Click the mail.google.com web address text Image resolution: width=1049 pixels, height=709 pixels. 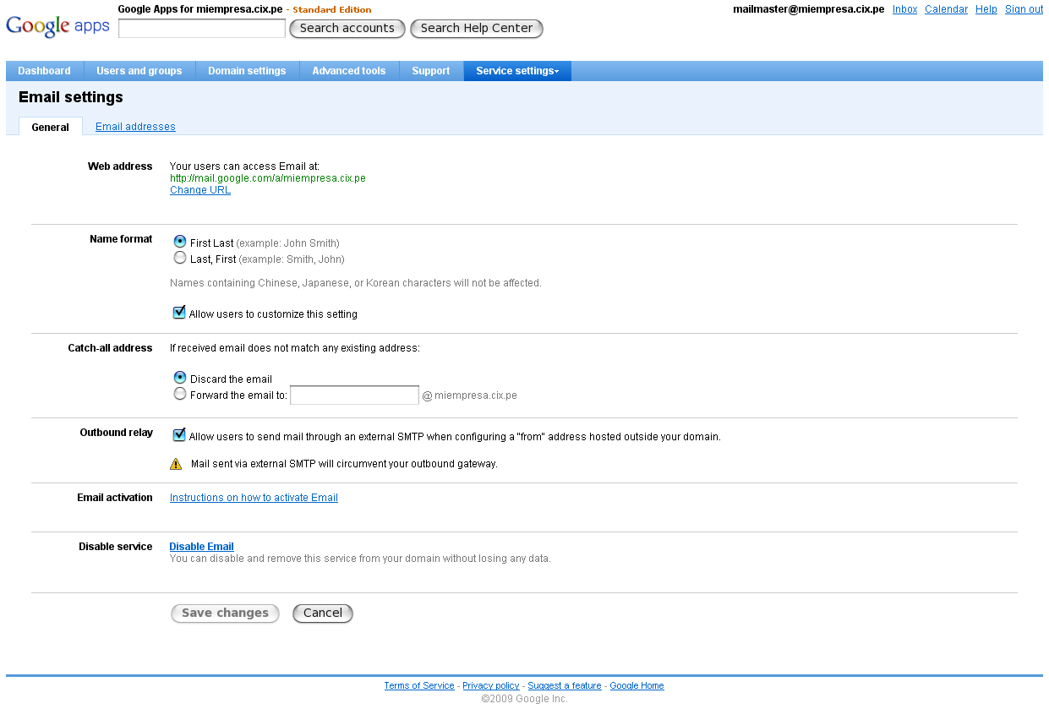click(268, 178)
